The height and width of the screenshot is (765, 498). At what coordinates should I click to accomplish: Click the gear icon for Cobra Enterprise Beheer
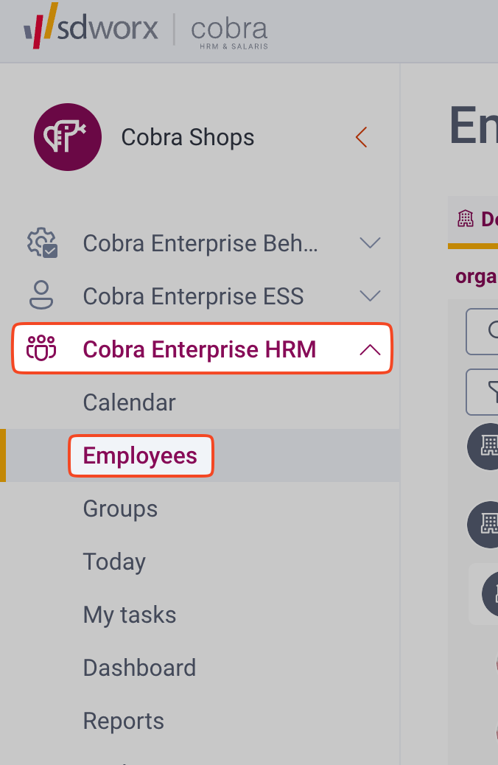click(41, 243)
